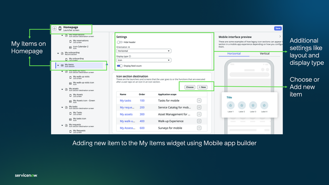Click the My Assets list screen phone icon

click(70, 95)
